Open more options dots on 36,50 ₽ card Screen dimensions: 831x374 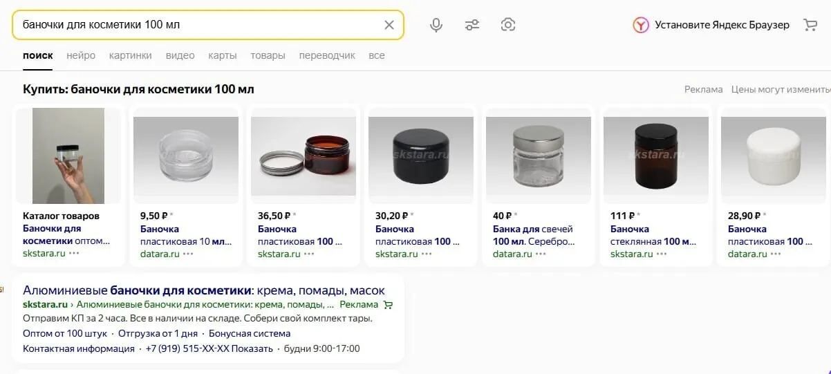tap(309, 254)
